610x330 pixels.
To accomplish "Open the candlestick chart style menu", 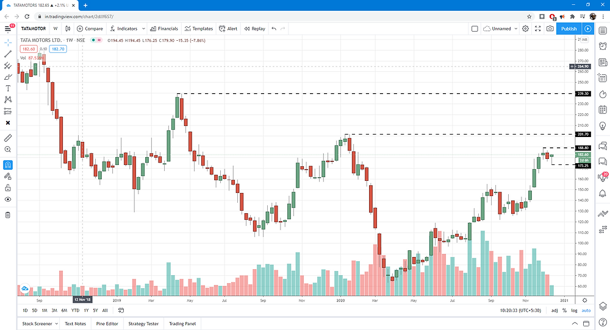I will tap(68, 29).
